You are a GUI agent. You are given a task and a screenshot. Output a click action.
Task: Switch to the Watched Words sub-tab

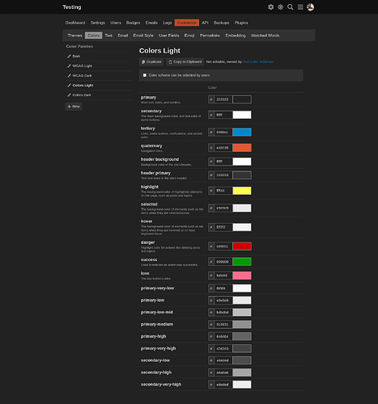point(265,36)
